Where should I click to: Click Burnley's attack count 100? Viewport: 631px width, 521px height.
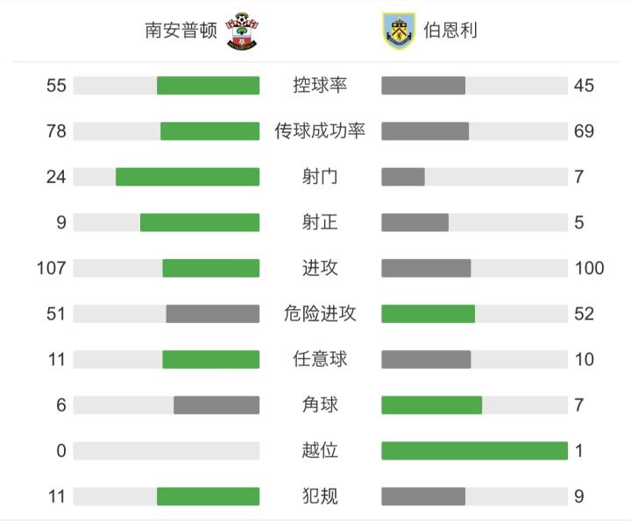(590, 268)
